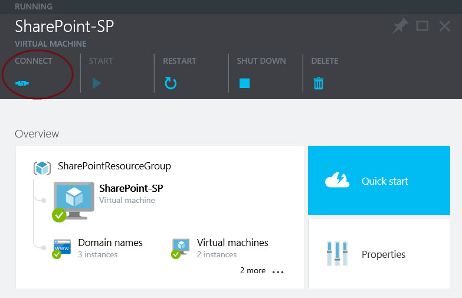
Task: Click the Shut Down stop square icon
Action: click(x=244, y=83)
